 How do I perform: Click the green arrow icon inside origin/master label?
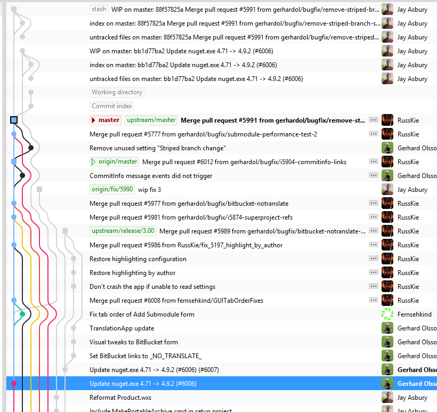click(x=94, y=161)
